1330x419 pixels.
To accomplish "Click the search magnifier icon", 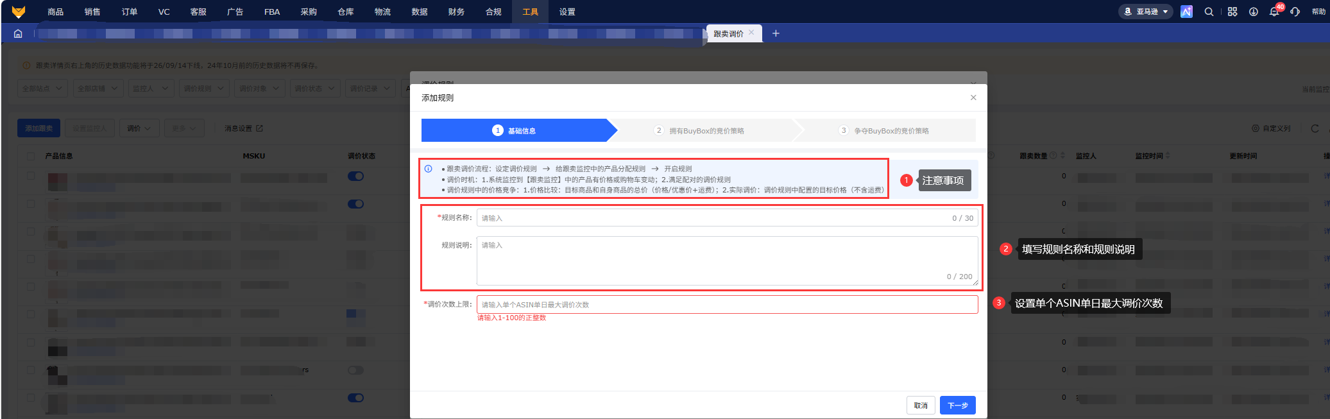I will pos(1209,12).
